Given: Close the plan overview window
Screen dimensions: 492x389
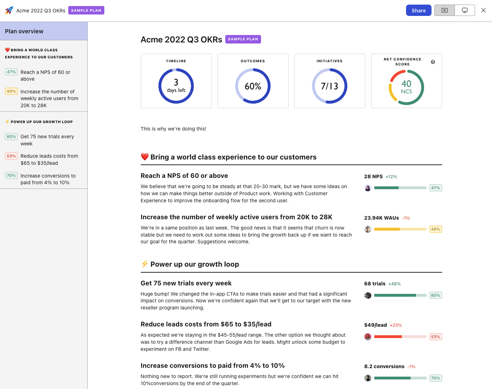Looking at the screenshot, I should 484,10.
